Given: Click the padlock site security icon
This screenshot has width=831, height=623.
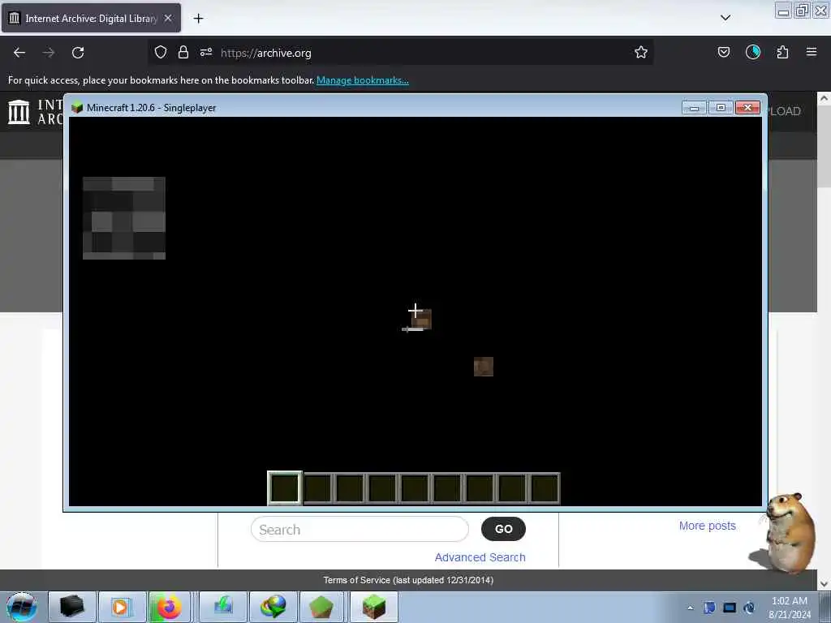Looking at the screenshot, I should click(183, 52).
